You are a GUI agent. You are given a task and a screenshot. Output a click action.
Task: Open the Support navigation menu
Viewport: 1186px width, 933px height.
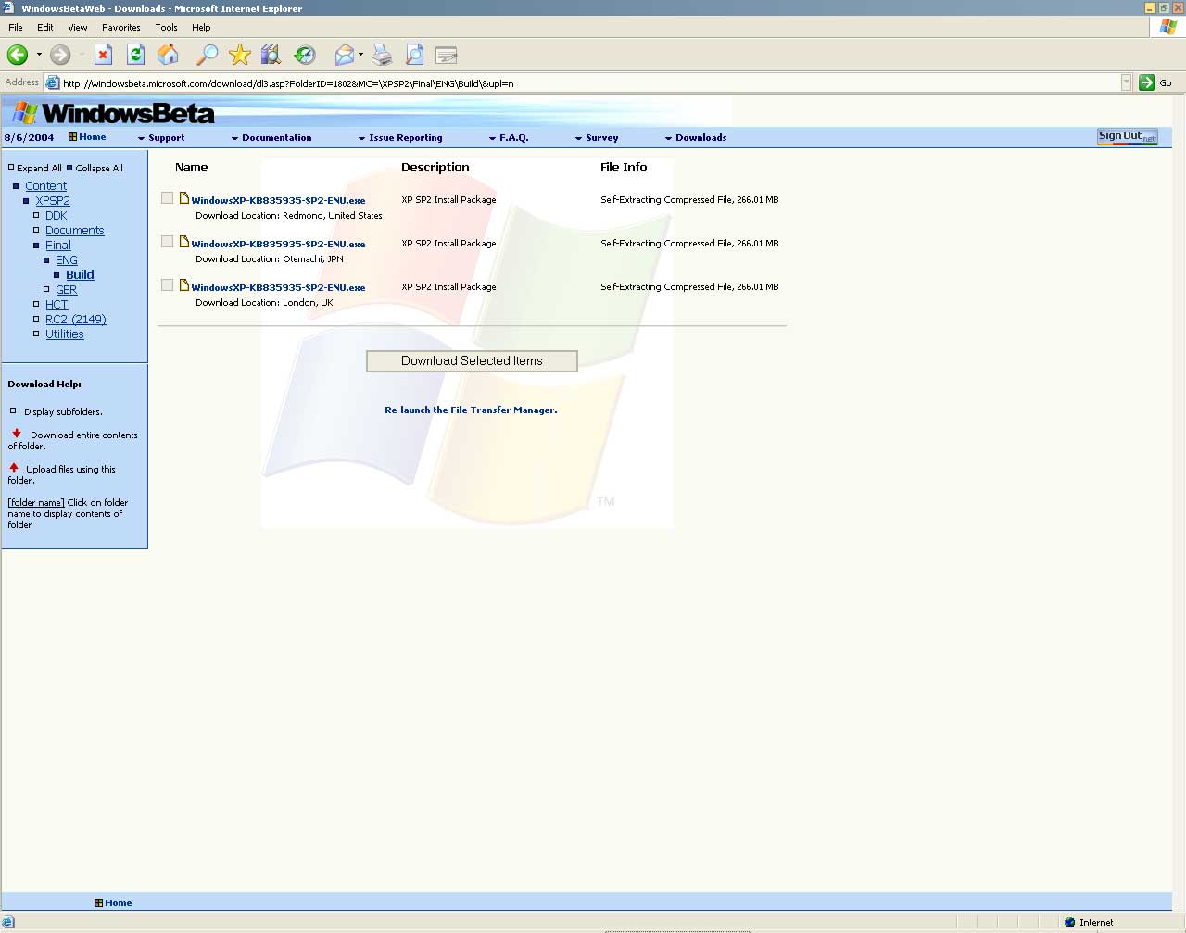[161, 138]
